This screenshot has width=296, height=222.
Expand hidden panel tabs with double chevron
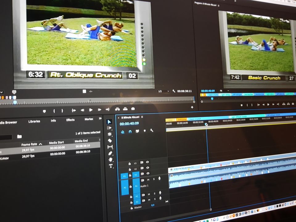tap(100, 119)
